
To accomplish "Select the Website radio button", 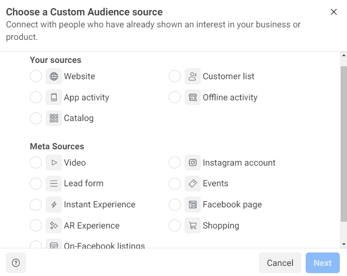I will [x=36, y=76].
